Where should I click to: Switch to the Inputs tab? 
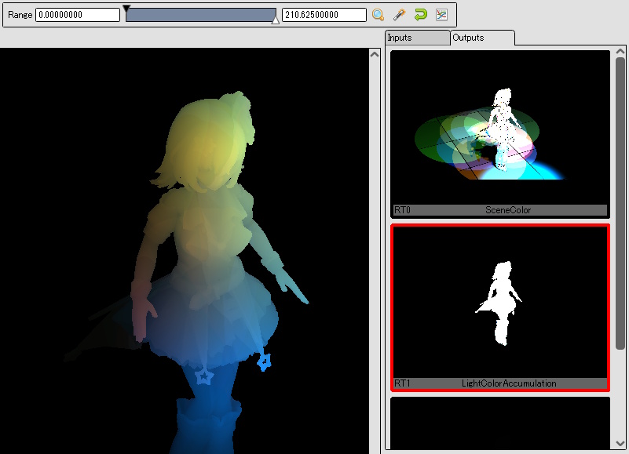(417, 38)
